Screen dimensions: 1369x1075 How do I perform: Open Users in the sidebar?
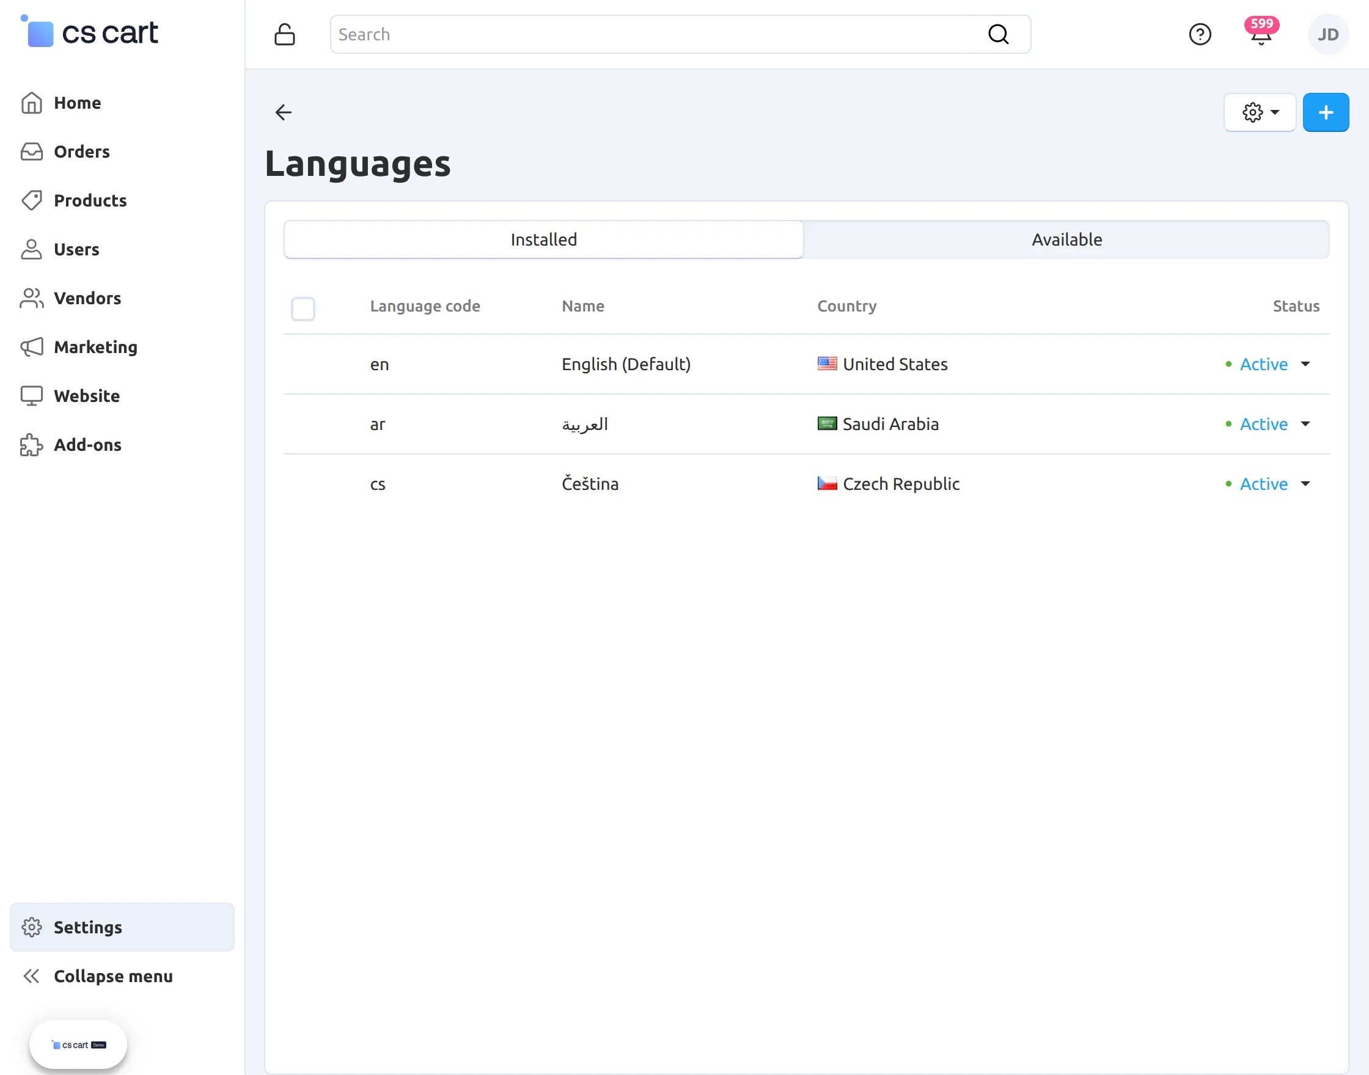[122, 249]
